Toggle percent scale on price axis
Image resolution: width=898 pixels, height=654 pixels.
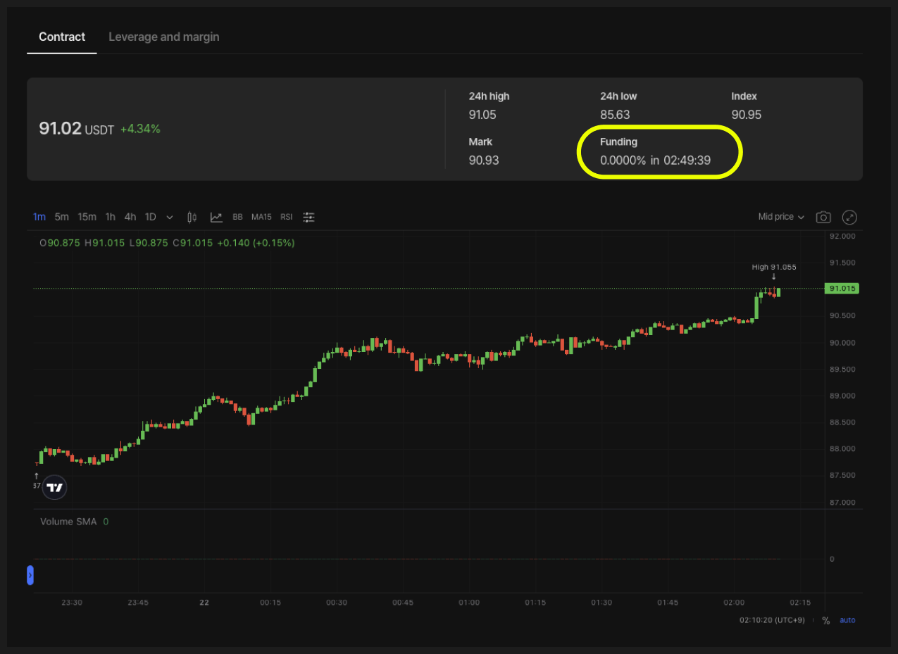[x=825, y=620]
